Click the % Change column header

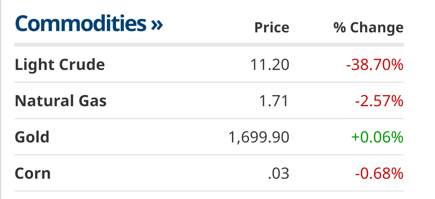[368, 28]
